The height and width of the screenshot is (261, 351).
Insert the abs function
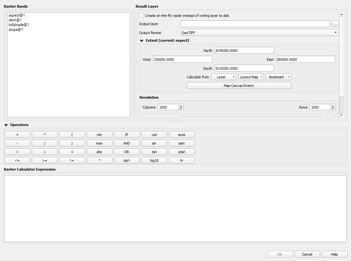click(x=99, y=152)
